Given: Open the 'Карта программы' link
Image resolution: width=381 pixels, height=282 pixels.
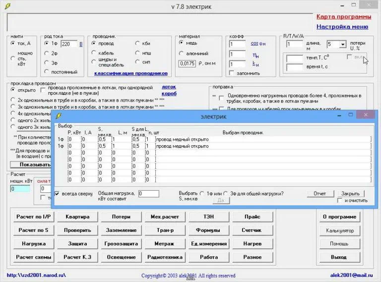Looking at the screenshot, I should point(343,16).
